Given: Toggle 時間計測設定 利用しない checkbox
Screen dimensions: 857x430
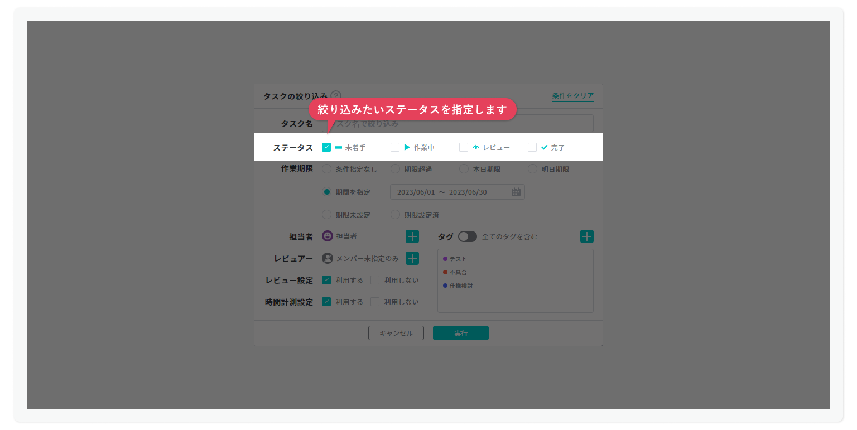Looking at the screenshot, I should [x=375, y=302].
